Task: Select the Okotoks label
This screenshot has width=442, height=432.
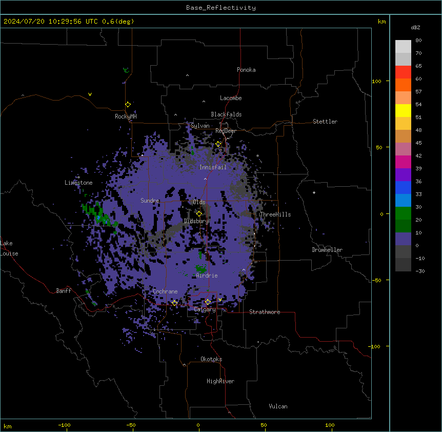Action: (x=211, y=359)
